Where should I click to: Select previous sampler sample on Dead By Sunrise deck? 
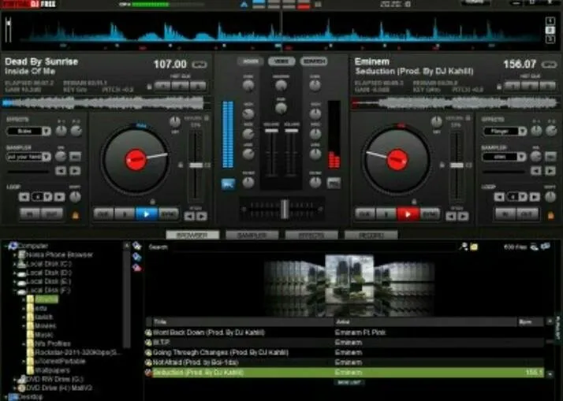(x=61, y=171)
